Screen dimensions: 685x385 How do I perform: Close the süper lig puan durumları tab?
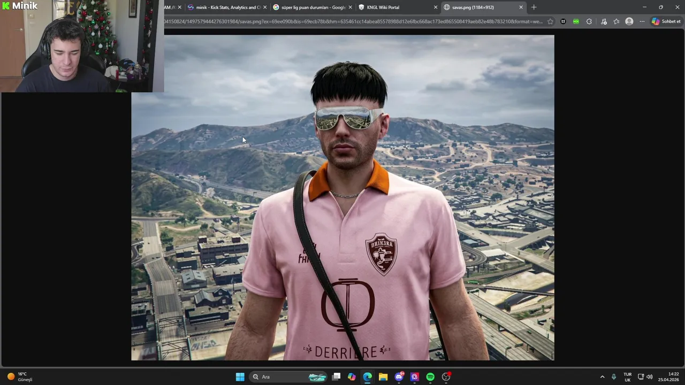(x=350, y=7)
